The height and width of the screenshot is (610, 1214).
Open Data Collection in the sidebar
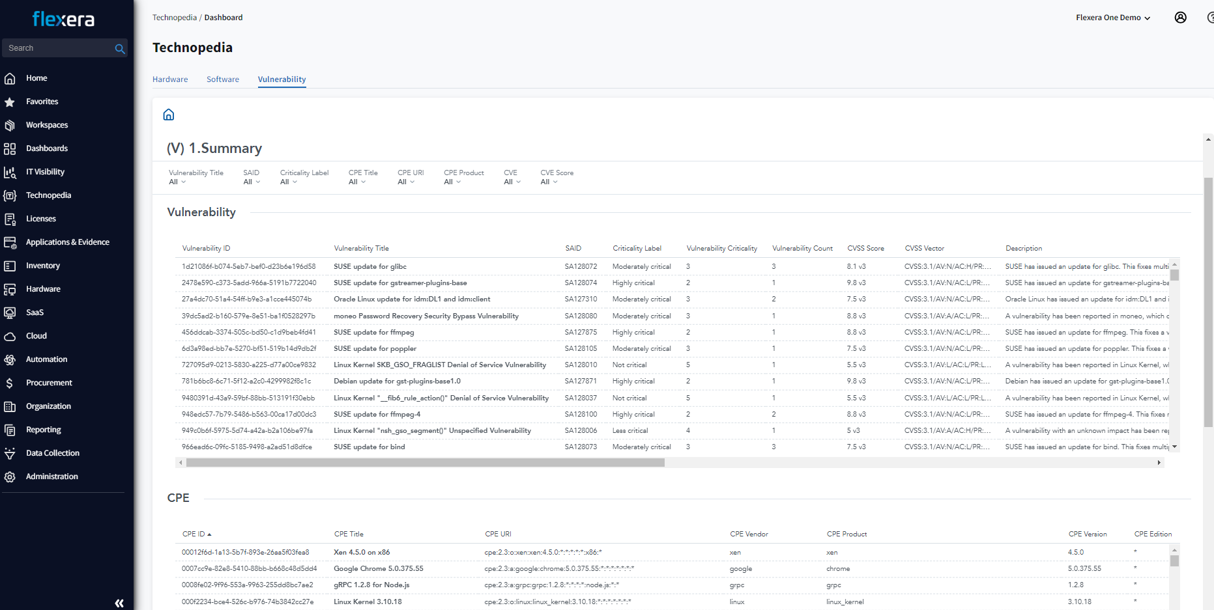(52, 453)
